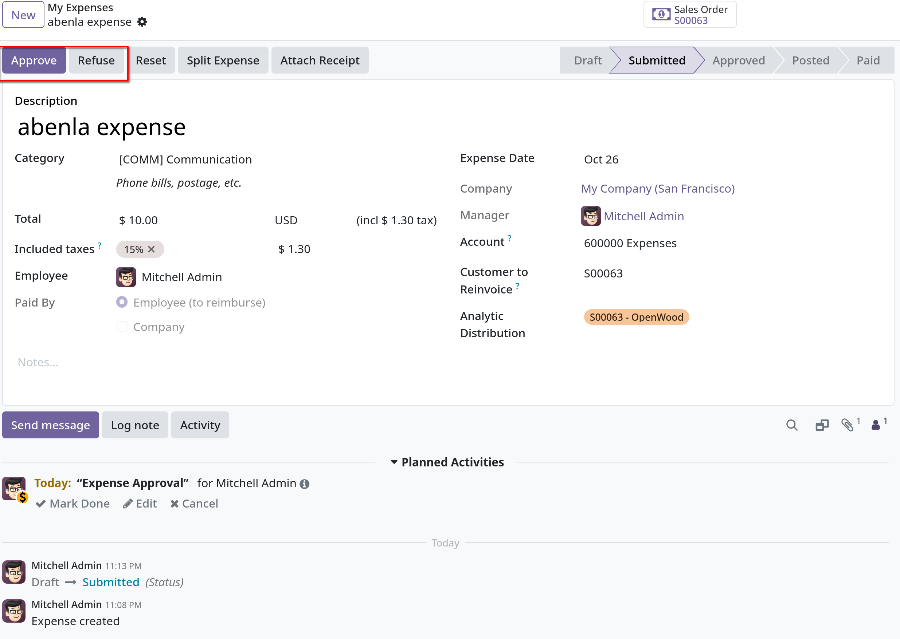Mark the Expense Approval activity done
900x639 pixels.
[x=73, y=504]
